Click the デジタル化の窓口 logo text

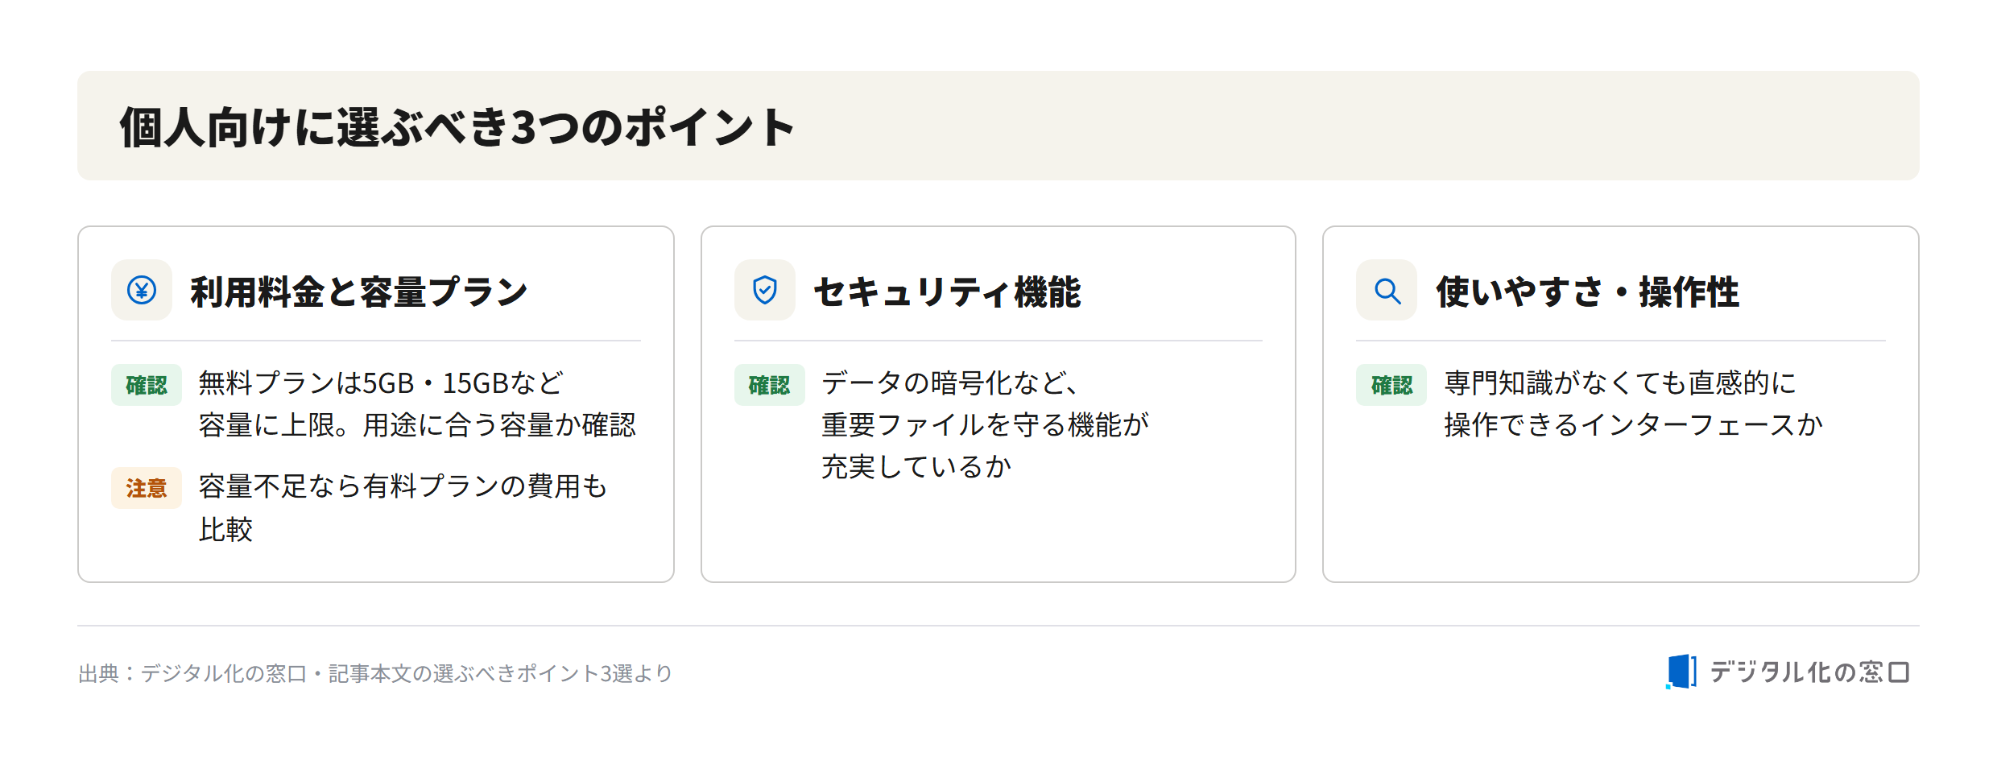(1809, 672)
